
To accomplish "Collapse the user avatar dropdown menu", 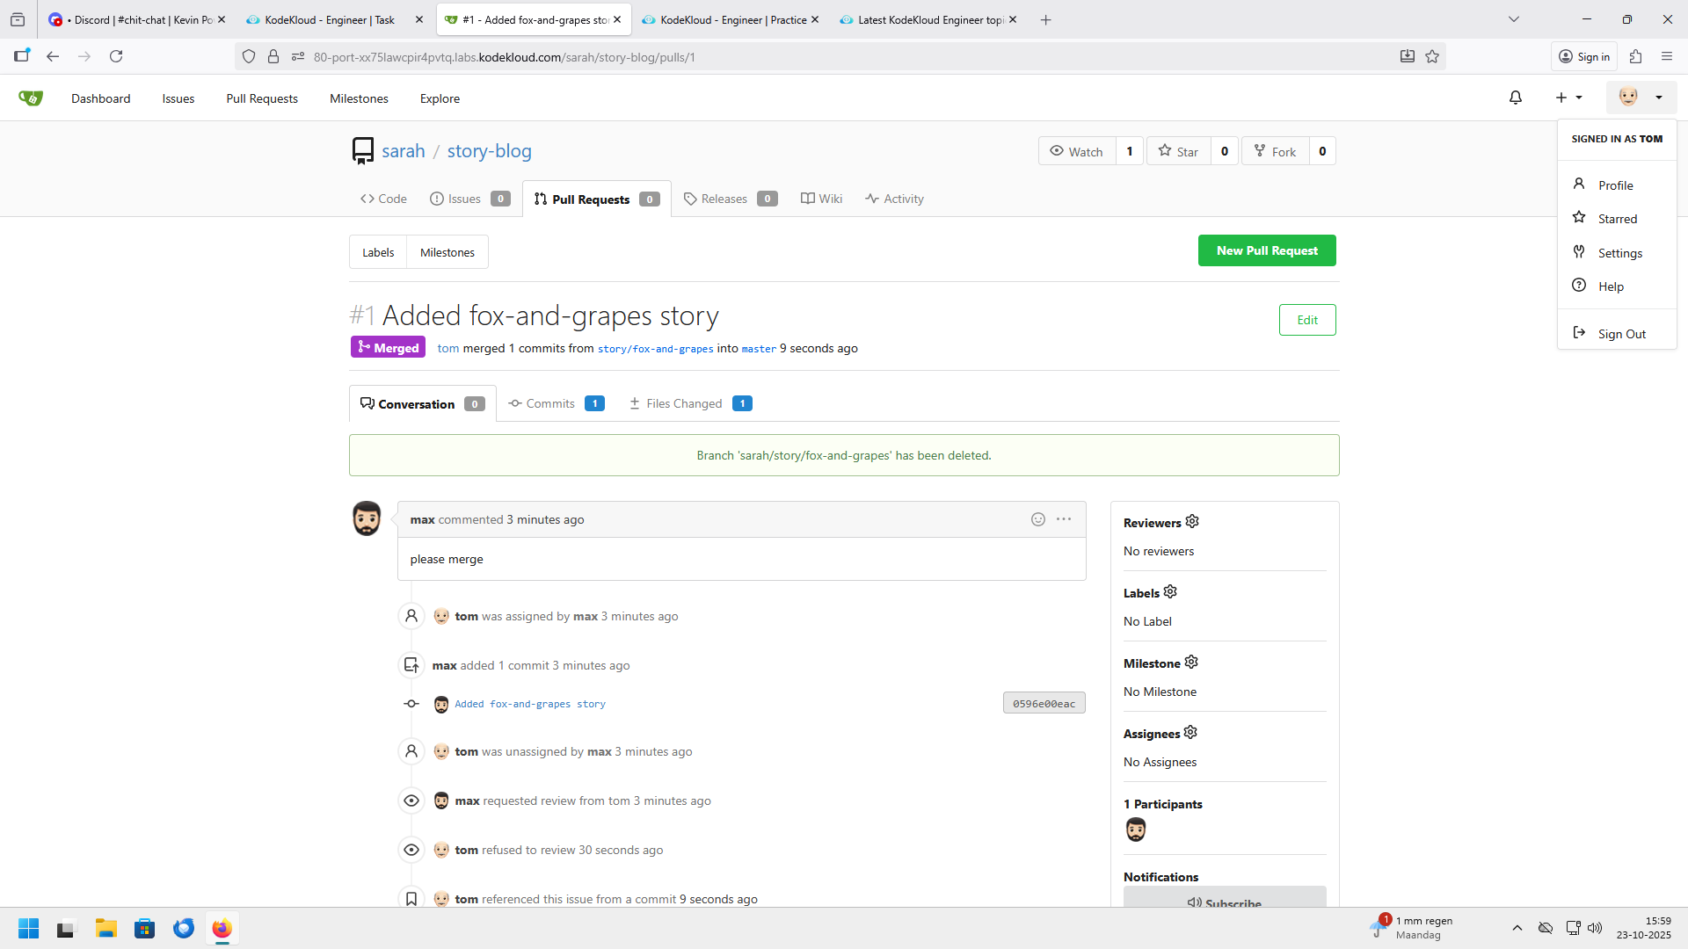I will pos(1640,98).
